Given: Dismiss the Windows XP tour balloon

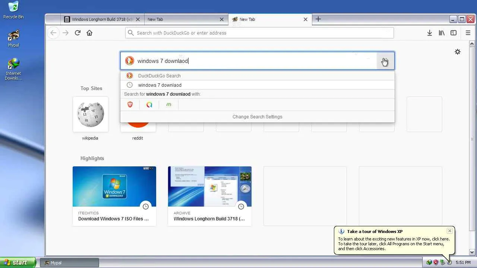Looking at the screenshot, I should (x=449, y=231).
